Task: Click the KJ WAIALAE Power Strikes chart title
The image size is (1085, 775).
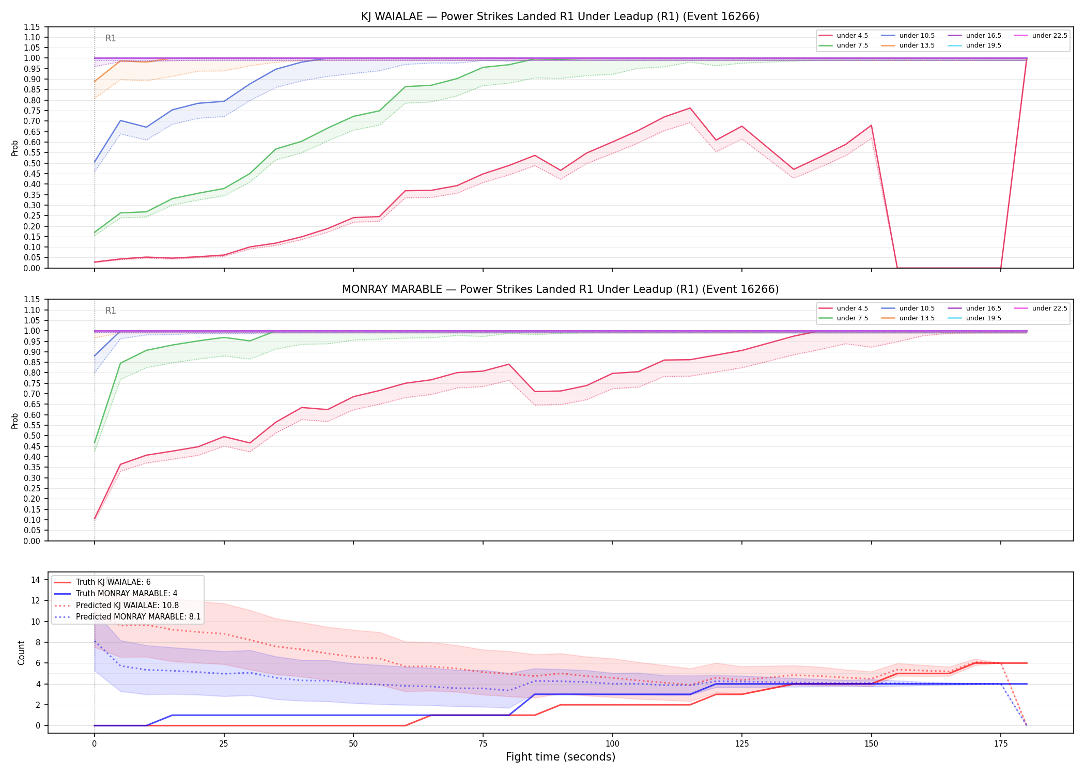Action: point(560,17)
